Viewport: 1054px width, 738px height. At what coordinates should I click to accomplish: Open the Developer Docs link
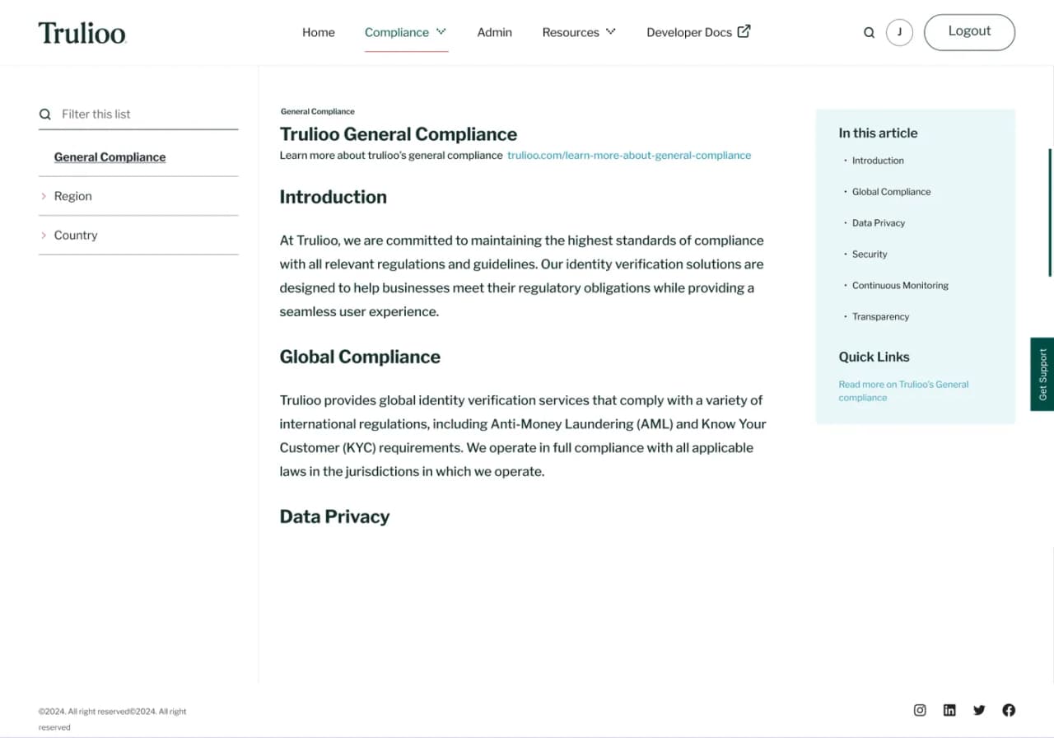689,32
